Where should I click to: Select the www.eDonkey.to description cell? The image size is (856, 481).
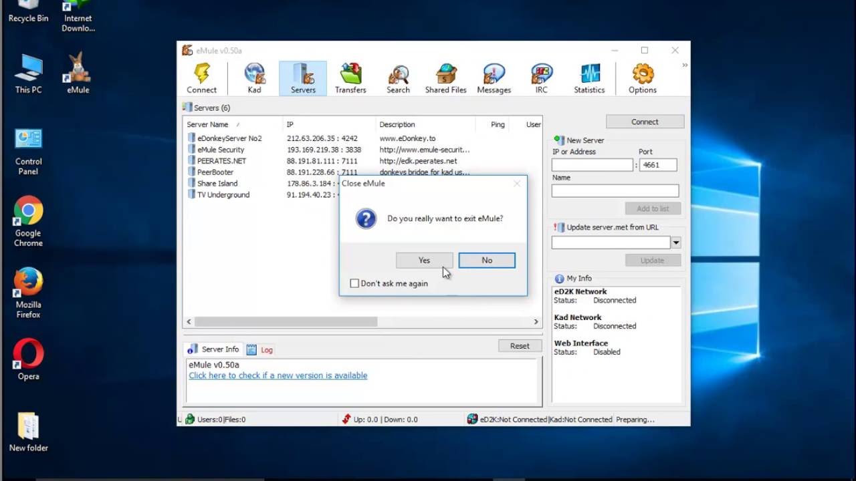point(407,138)
